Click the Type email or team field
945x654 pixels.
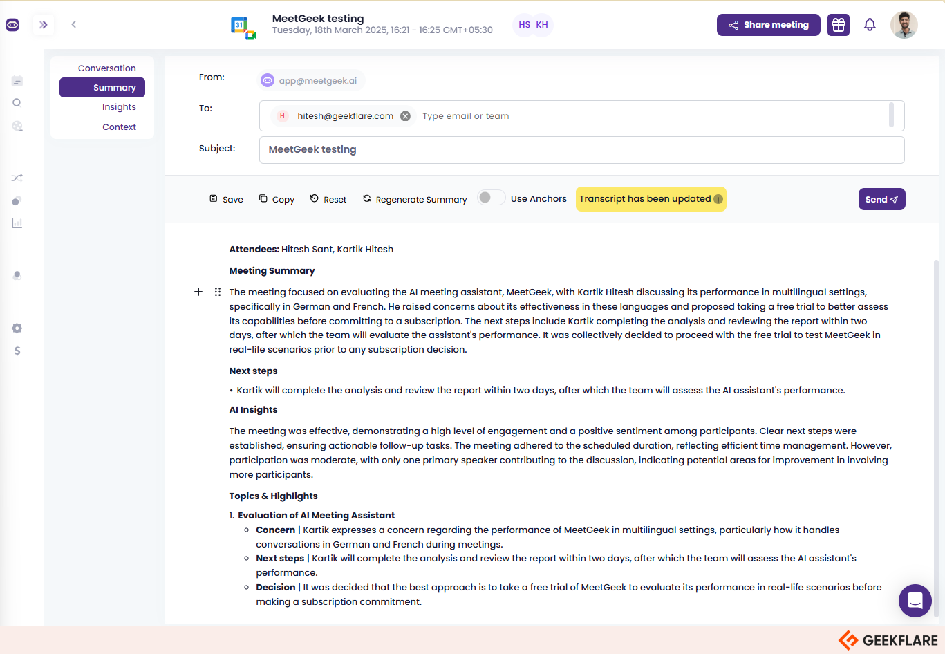466,116
